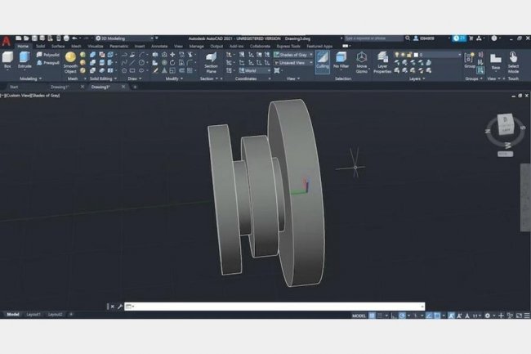
Task: Select the Line tool in Draw panel
Action: (x=132, y=63)
